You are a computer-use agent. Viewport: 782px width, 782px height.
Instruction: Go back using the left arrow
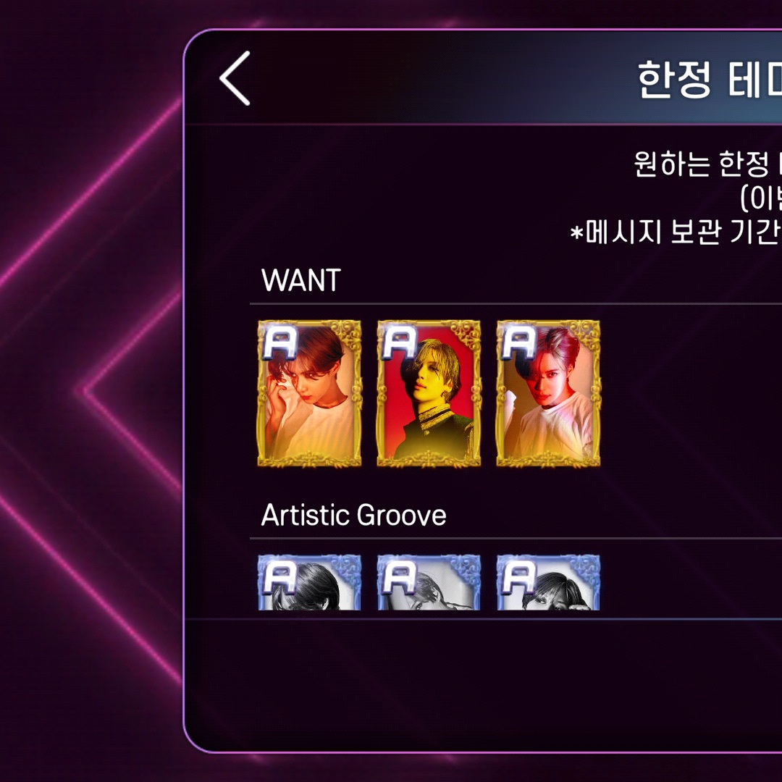pyautogui.click(x=235, y=78)
